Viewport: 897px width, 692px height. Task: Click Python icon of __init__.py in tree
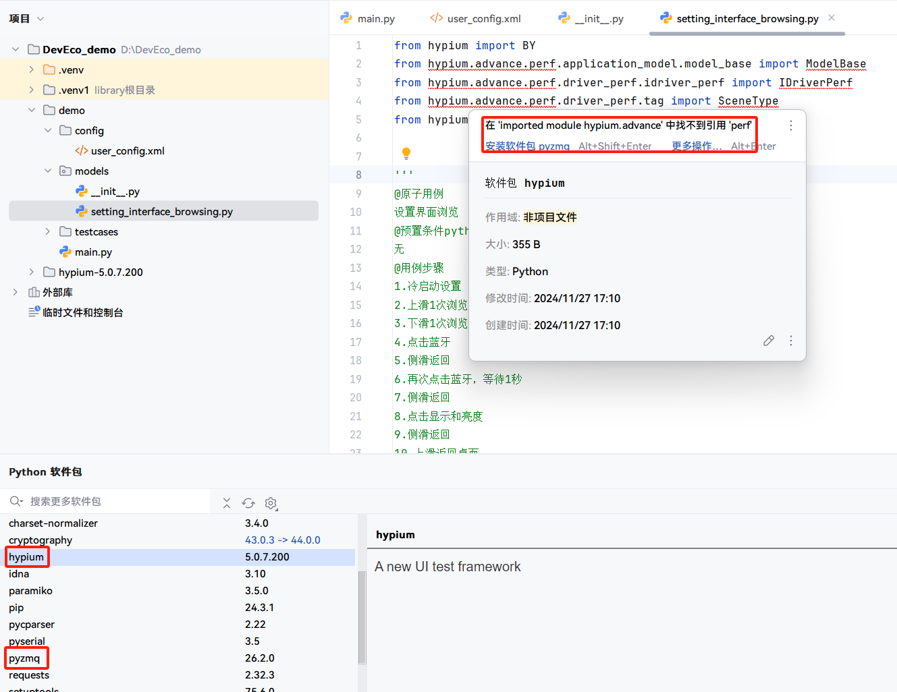tap(82, 191)
